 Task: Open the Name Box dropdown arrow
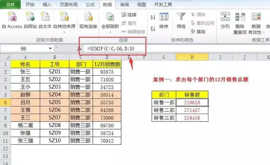pos(50,48)
